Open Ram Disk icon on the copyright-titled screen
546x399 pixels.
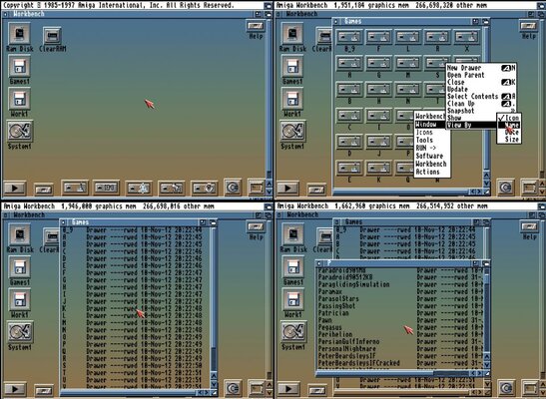coord(20,34)
